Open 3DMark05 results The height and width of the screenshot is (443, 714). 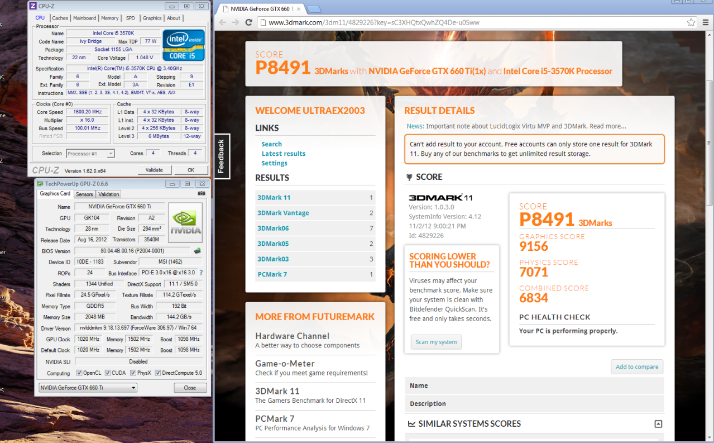click(315, 244)
